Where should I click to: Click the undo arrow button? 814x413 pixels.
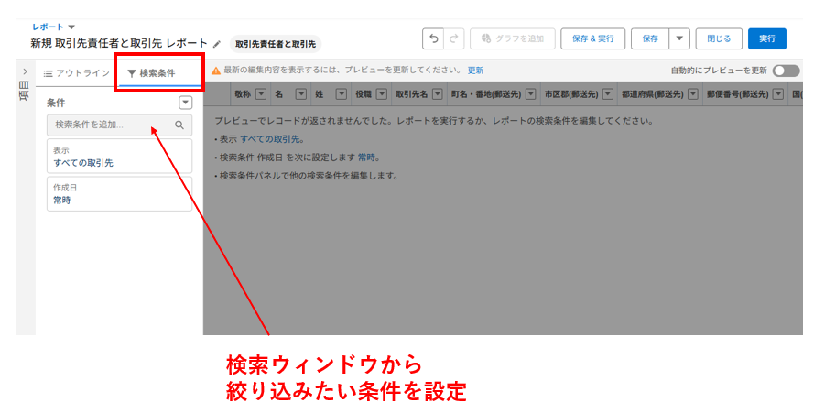(433, 39)
